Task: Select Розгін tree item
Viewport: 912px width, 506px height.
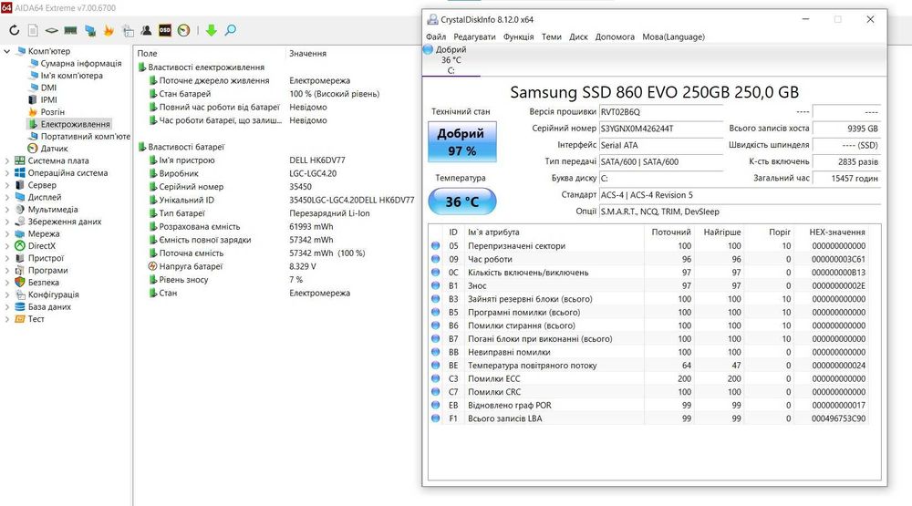Action: 52,112
